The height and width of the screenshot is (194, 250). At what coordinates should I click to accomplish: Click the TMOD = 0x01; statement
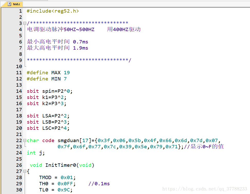tap(57, 178)
